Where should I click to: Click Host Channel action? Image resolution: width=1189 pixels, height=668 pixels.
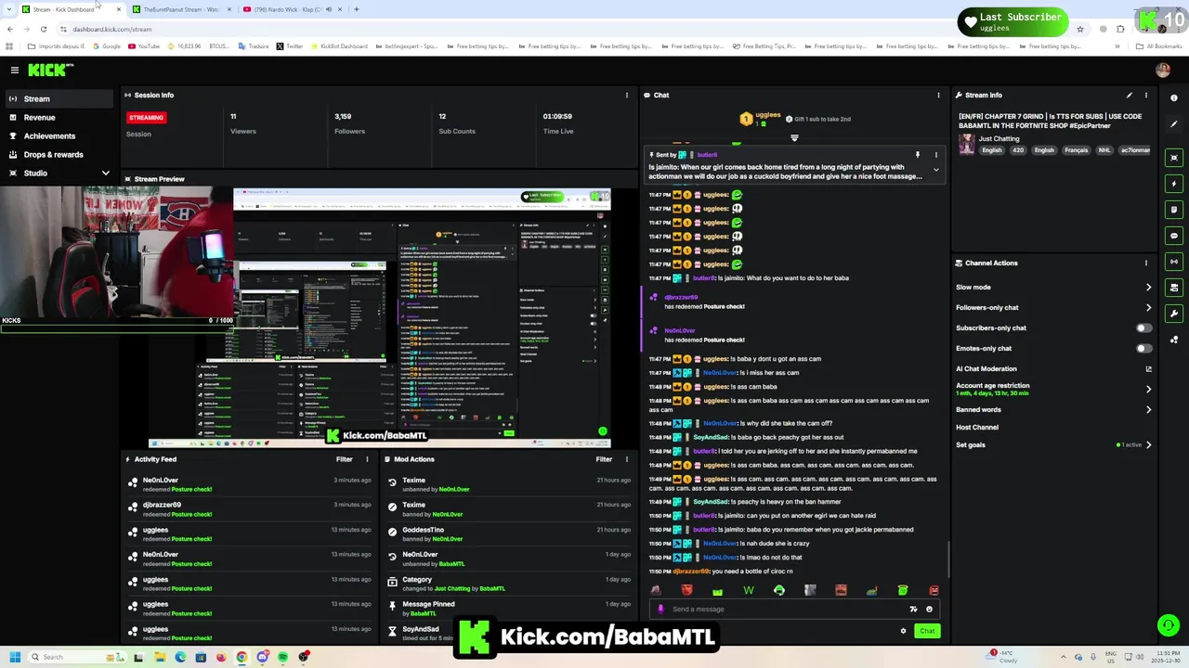(x=977, y=427)
